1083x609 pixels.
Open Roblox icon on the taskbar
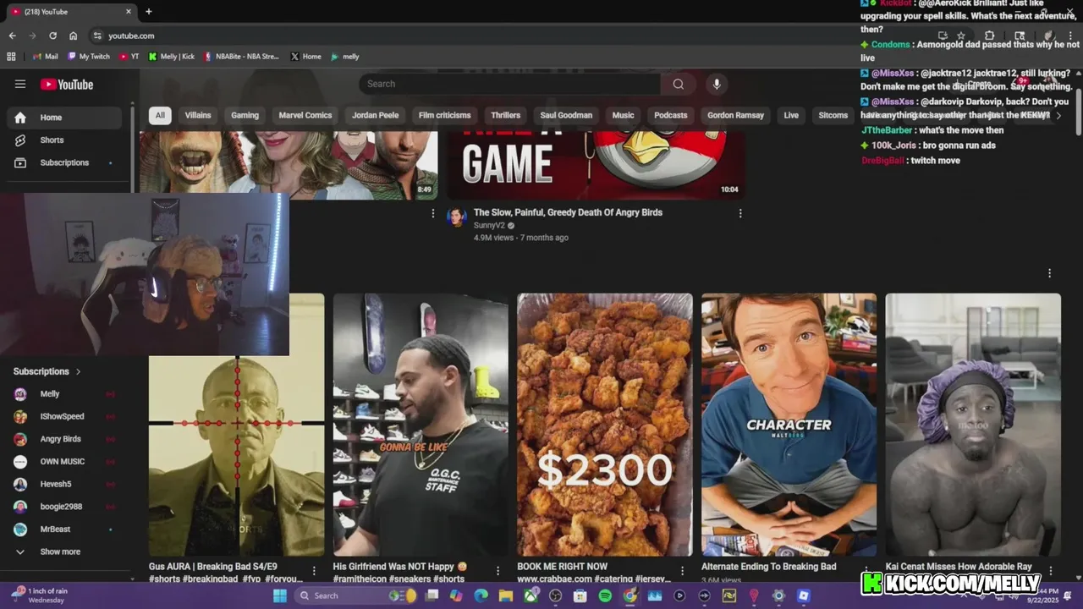point(804,595)
